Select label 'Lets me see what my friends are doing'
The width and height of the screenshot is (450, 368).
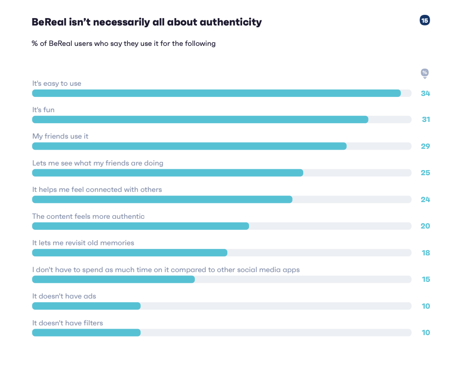coord(98,163)
